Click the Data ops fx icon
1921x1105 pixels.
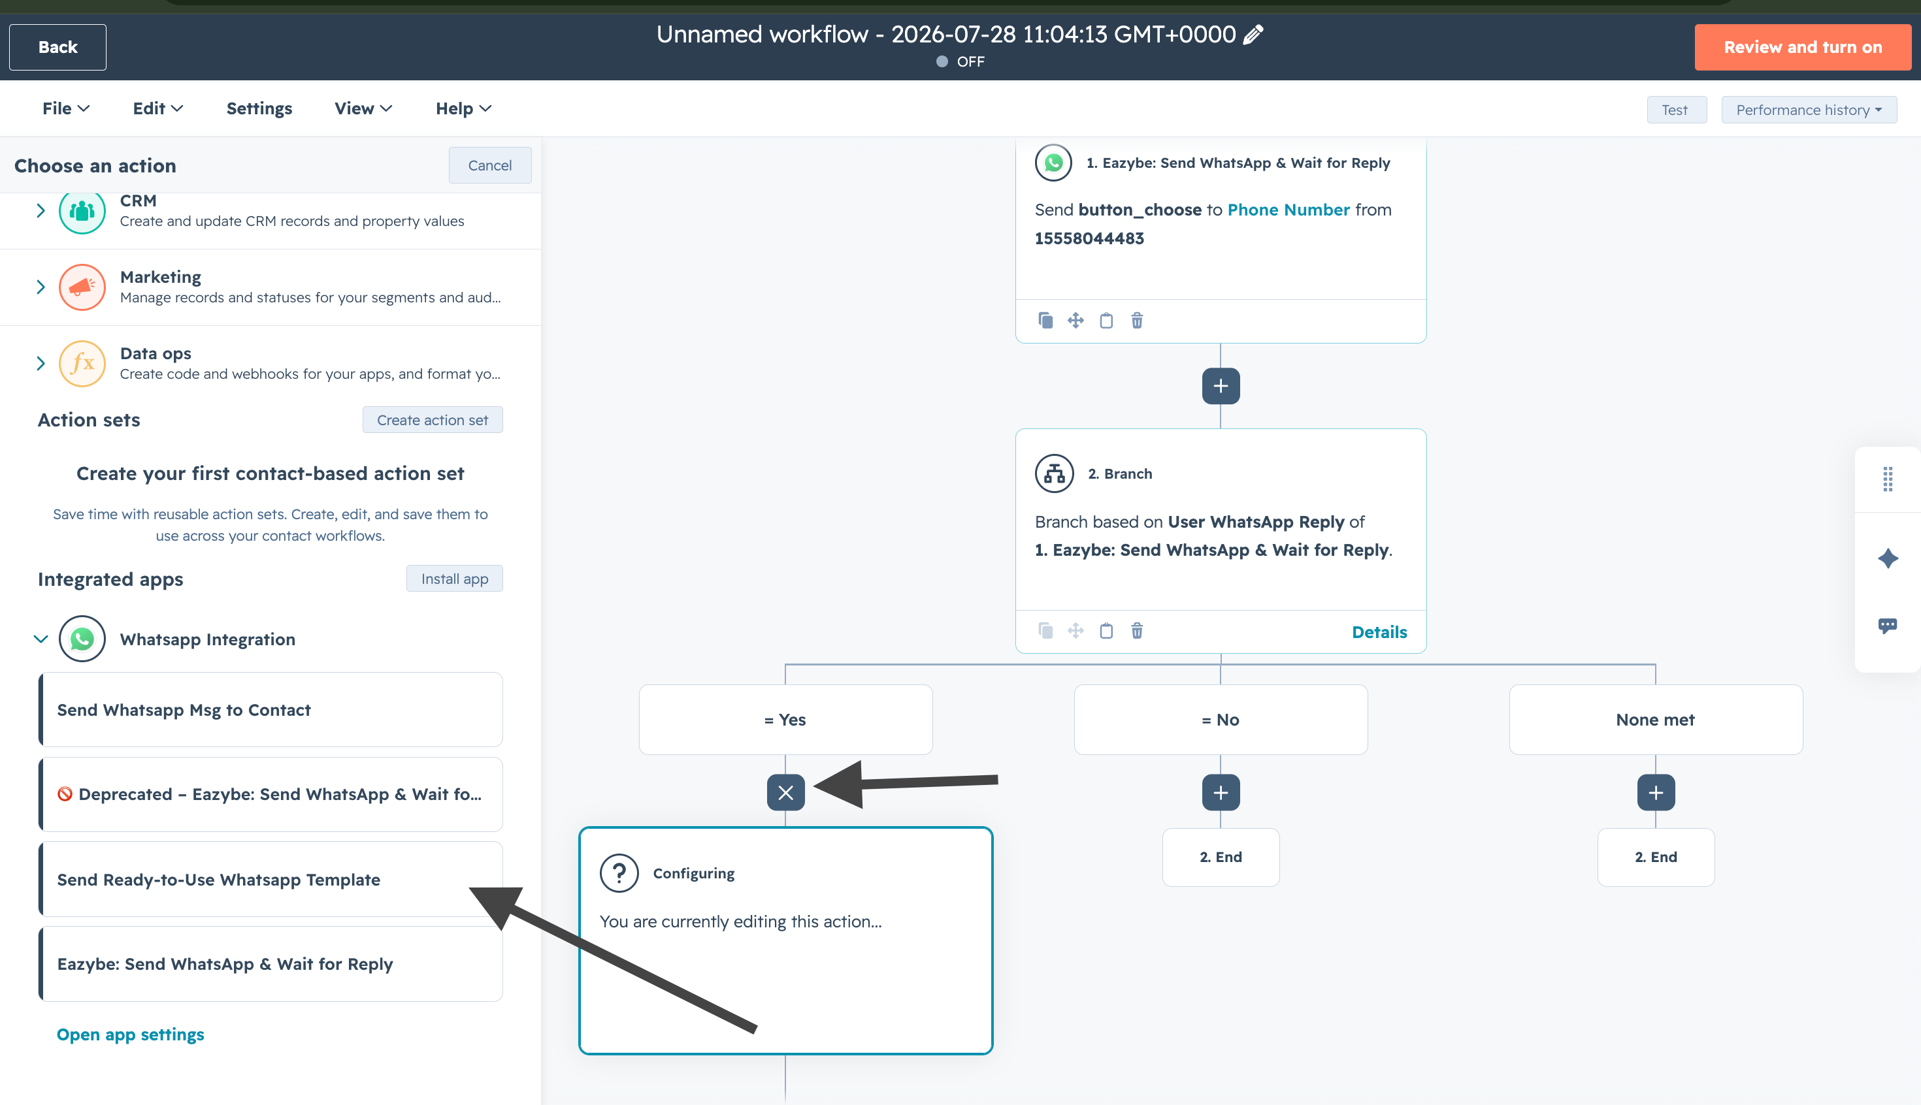coord(82,364)
